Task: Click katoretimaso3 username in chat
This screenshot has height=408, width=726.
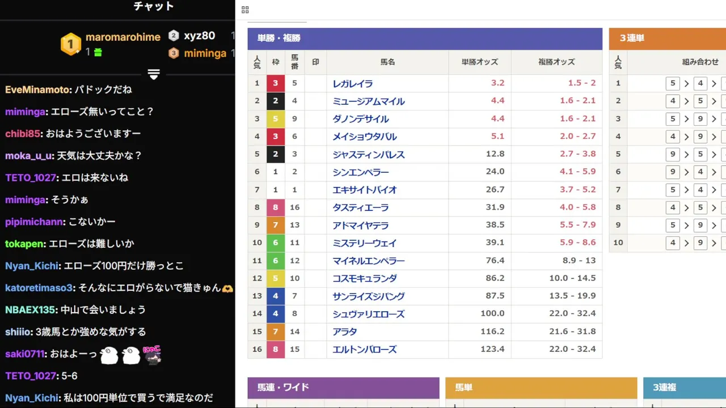Action: [39, 288]
